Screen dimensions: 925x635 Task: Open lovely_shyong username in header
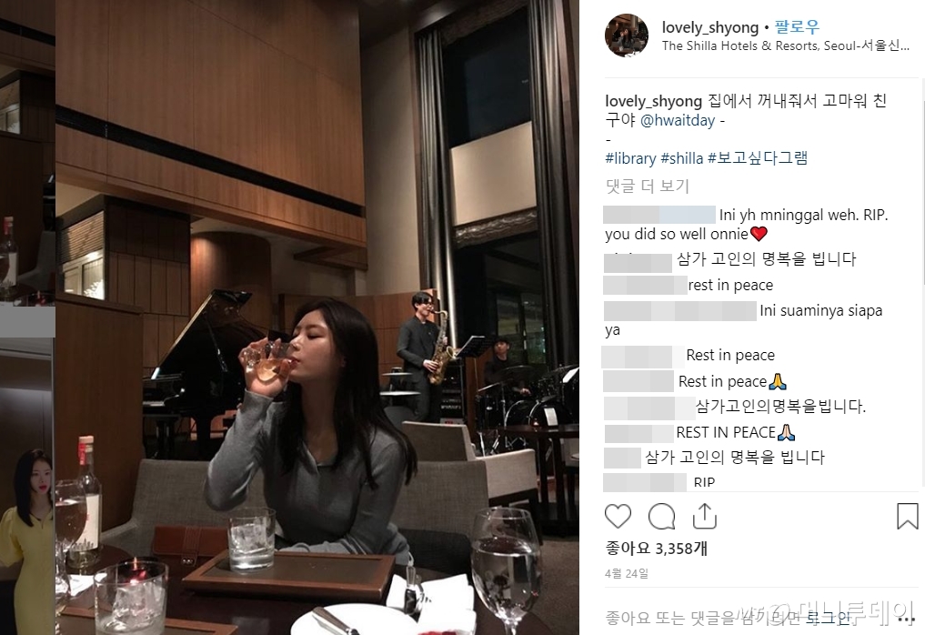tap(710, 27)
